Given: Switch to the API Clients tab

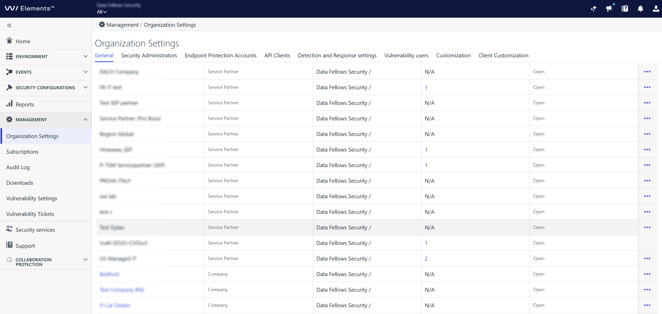Looking at the screenshot, I should click(277, 56).
